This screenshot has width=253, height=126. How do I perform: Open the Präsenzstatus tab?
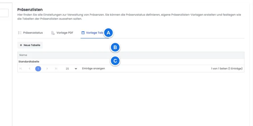(x=30, y=33)
